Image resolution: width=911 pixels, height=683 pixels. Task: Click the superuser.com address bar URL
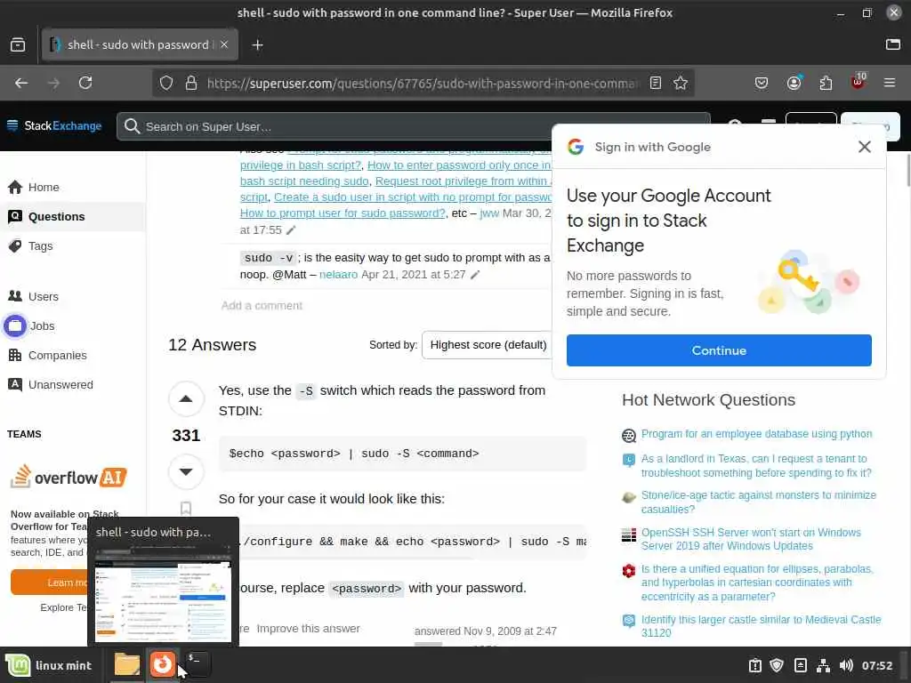(x=423, y=83)
